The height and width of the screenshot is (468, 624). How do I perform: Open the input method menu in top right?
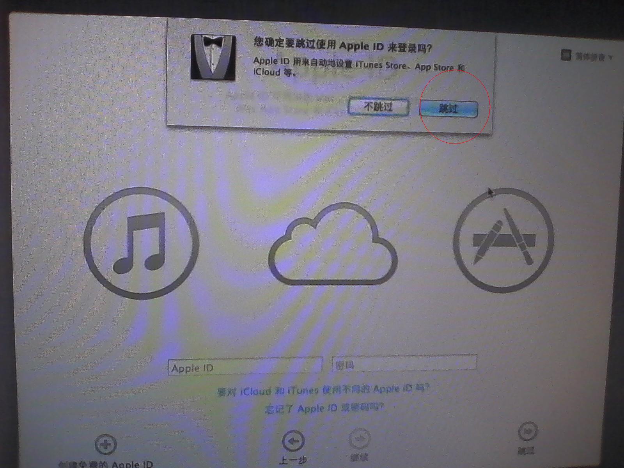coord(587,56)
